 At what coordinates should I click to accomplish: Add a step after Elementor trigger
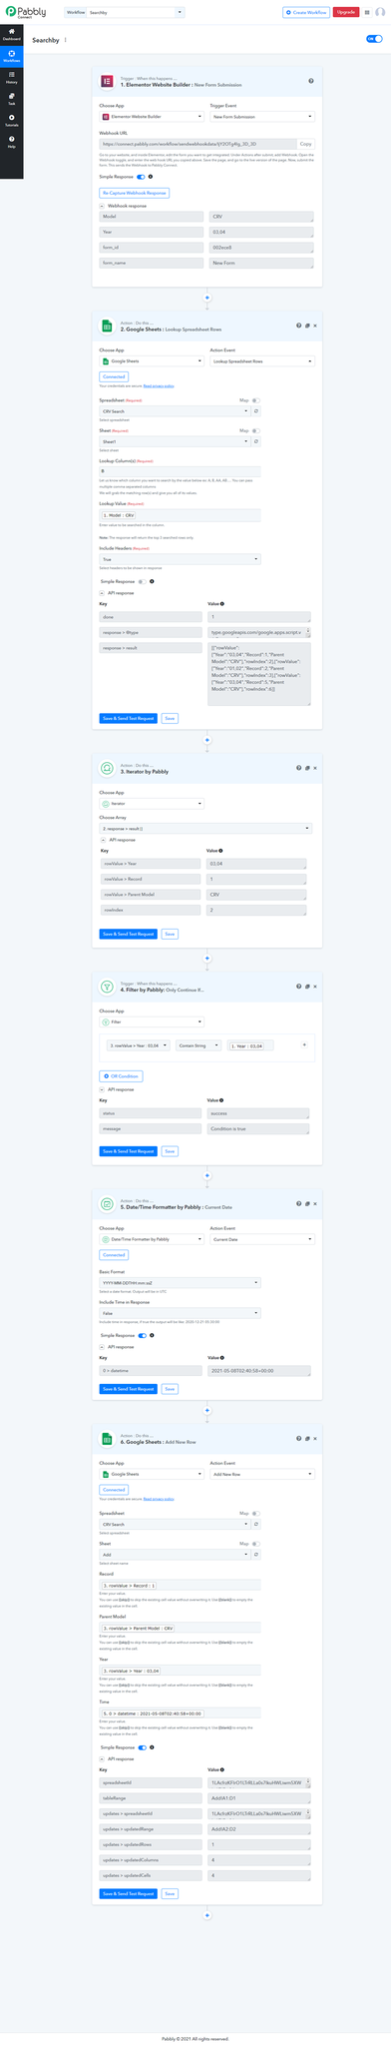206,297
